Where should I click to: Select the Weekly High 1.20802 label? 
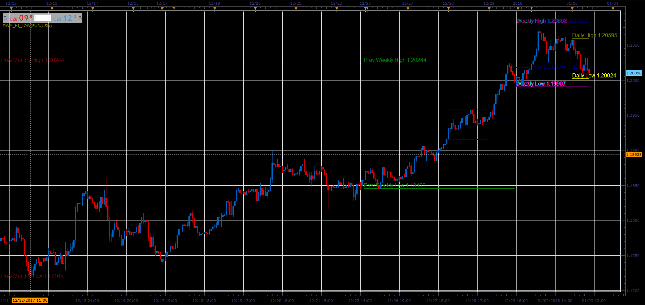(541, 21)
